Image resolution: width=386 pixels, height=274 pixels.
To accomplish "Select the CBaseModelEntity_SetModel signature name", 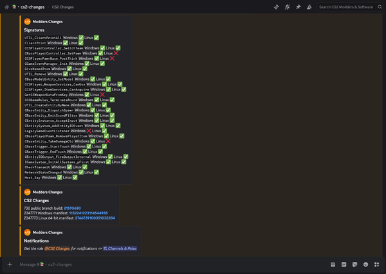I will [49, 80].
